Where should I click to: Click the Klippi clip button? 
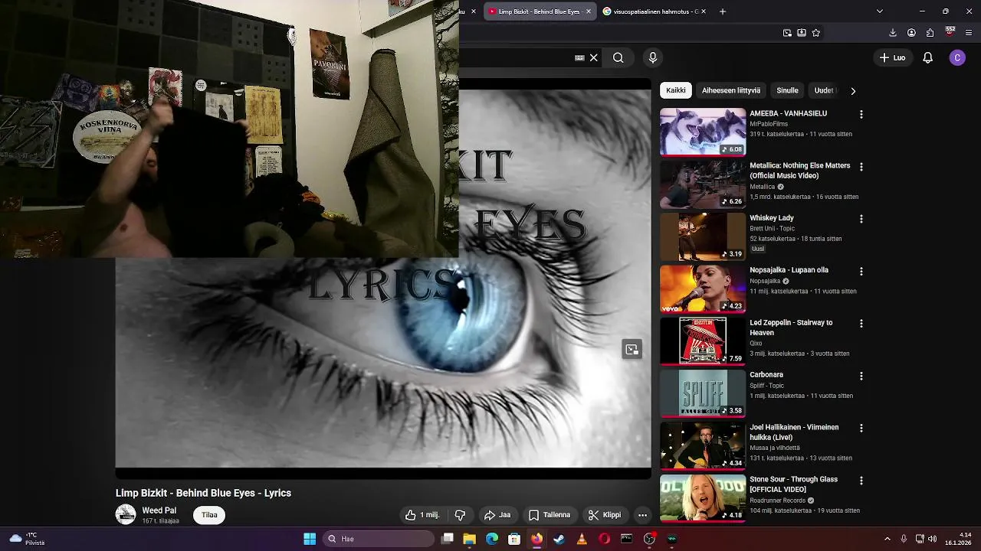[605, 515]
